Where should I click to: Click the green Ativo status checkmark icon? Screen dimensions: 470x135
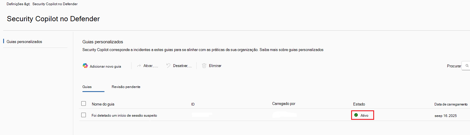(x=356, y=115)
